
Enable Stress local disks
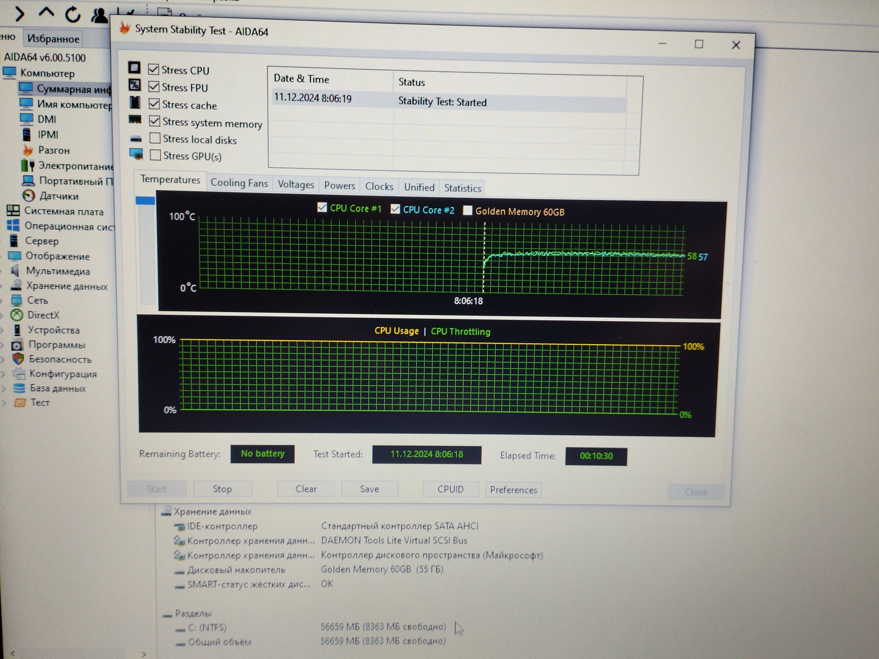coord(155,138)
